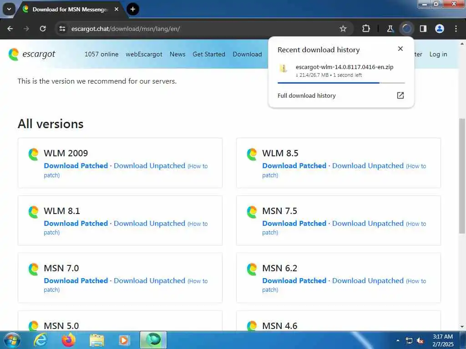The image size is (466, 349).
Task: Click the browser forward arrow
Action: pyautogui.click(x=26, y=29)
